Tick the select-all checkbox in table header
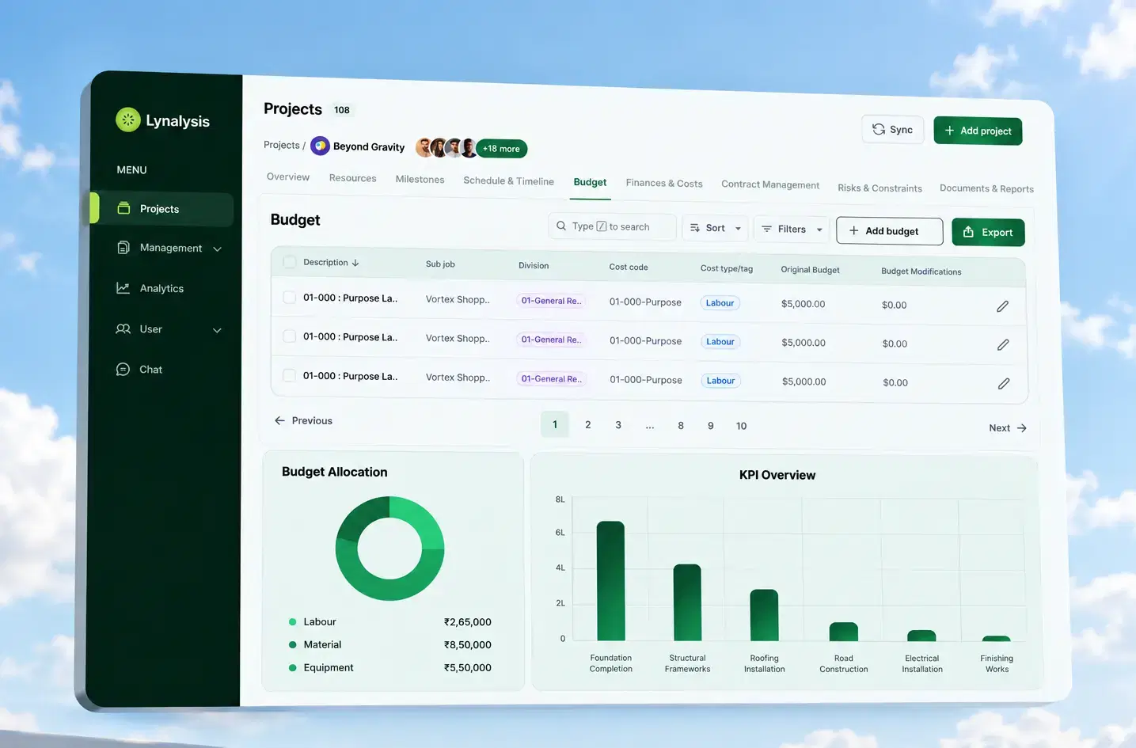The image size is (1136, 748). click(290, 262)
